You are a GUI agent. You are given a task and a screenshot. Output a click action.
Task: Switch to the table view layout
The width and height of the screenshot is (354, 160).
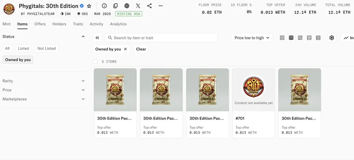(x=318, y=38)
